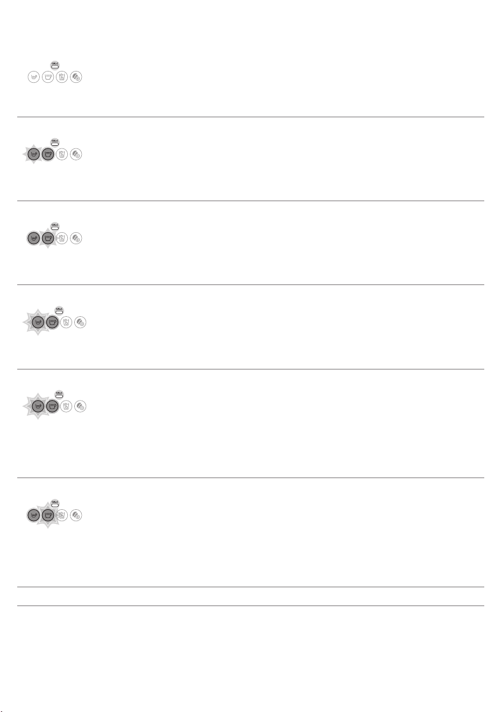Click the lit coffee cup icon in second row
Screen dimensions: 502x712
click(x=48, y=154)
